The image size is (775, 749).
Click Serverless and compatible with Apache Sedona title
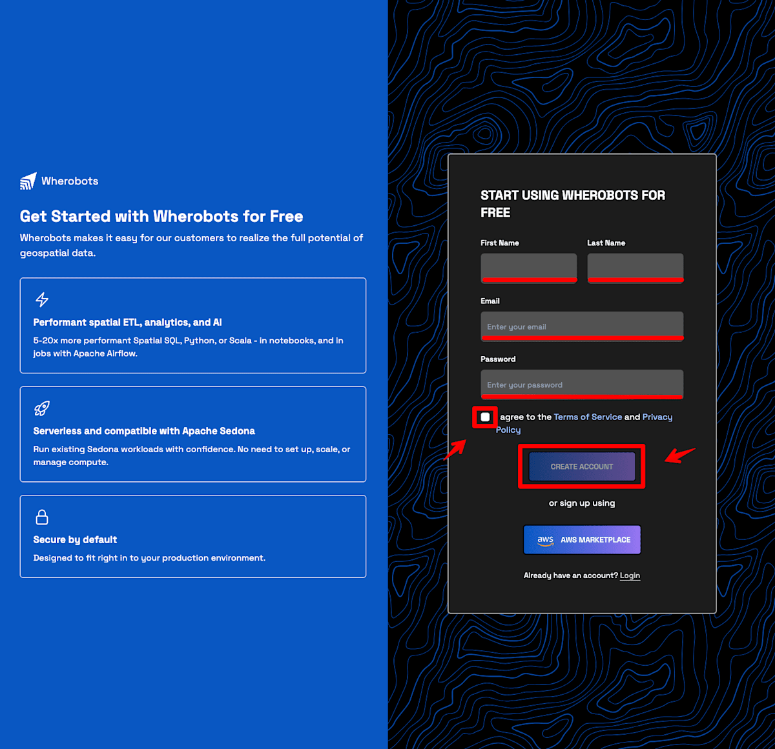click(144, 431)
